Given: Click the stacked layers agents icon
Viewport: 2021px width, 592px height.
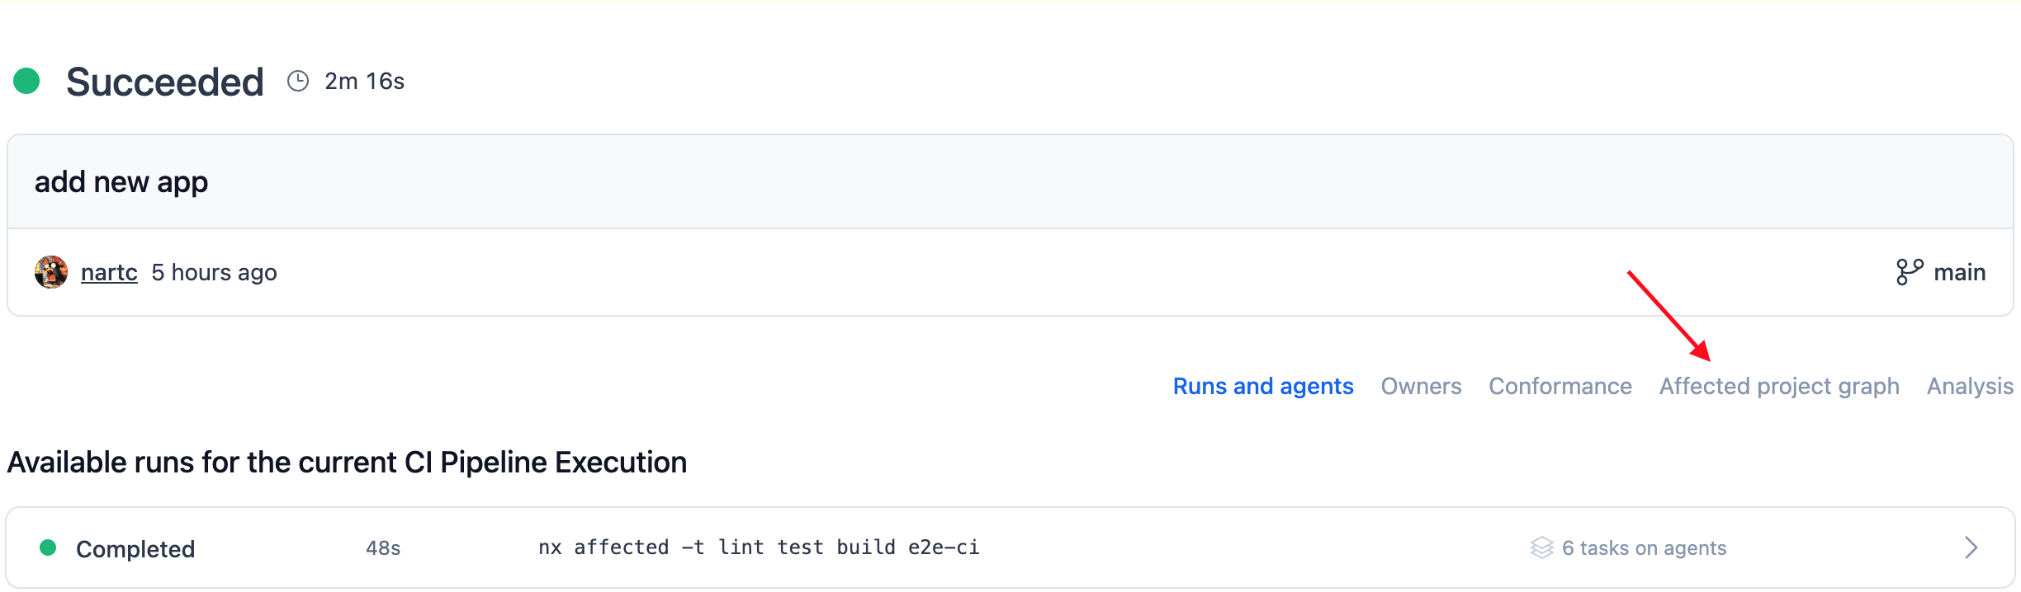Looking at the screenshot, I should click(1541, 547).
